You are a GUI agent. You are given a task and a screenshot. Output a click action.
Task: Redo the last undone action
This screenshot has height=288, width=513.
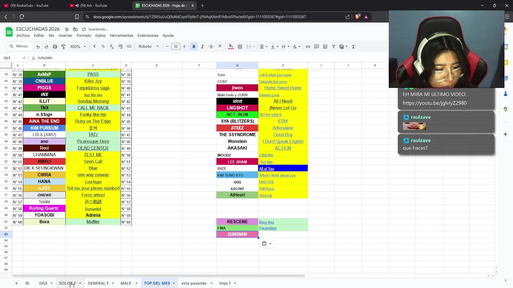46,46
